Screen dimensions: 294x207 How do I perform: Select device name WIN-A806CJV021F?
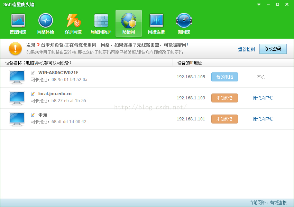[58, 72]
